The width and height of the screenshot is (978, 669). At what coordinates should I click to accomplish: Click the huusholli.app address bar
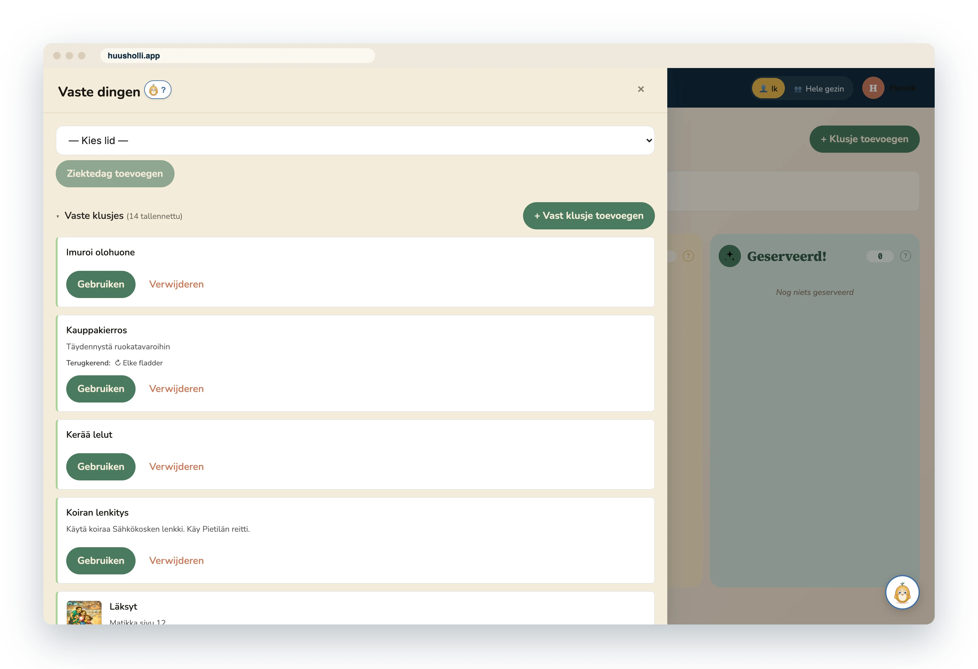point(237,56)
